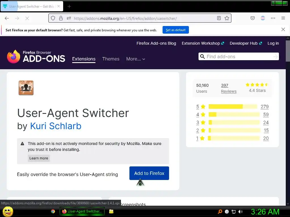Viewport: 290px width, 217px height.
Task: Open the striped round toolbar icon
Action: pos(263,18)
